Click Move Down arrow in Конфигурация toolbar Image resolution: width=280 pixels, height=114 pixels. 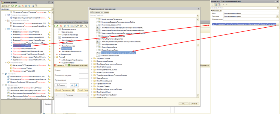(29, 6)
